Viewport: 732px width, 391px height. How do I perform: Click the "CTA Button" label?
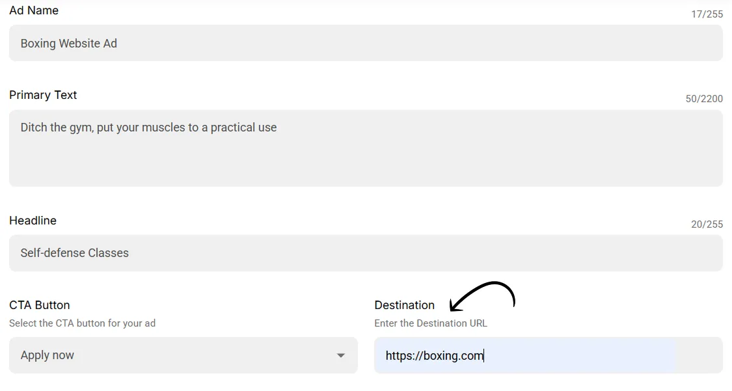39,304
